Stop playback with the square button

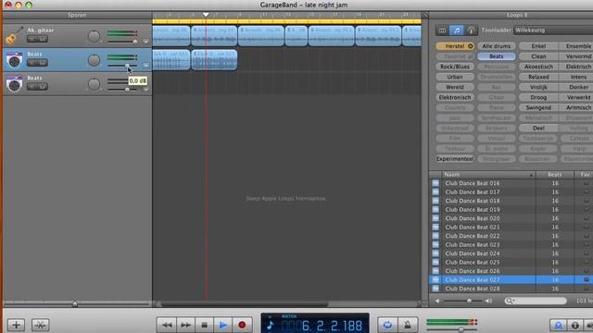click(205, 325)
